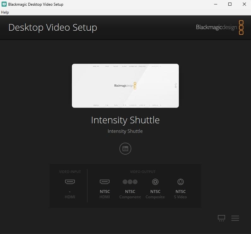The height and width of the screenshot is (234, 251).
Task: Click the S Video output label
Action: (x=180, y=197)
